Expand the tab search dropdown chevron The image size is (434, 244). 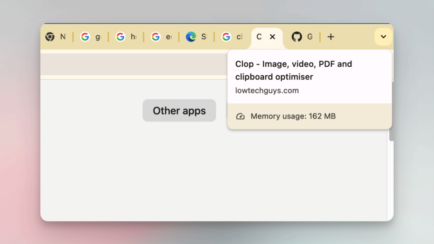383,37
